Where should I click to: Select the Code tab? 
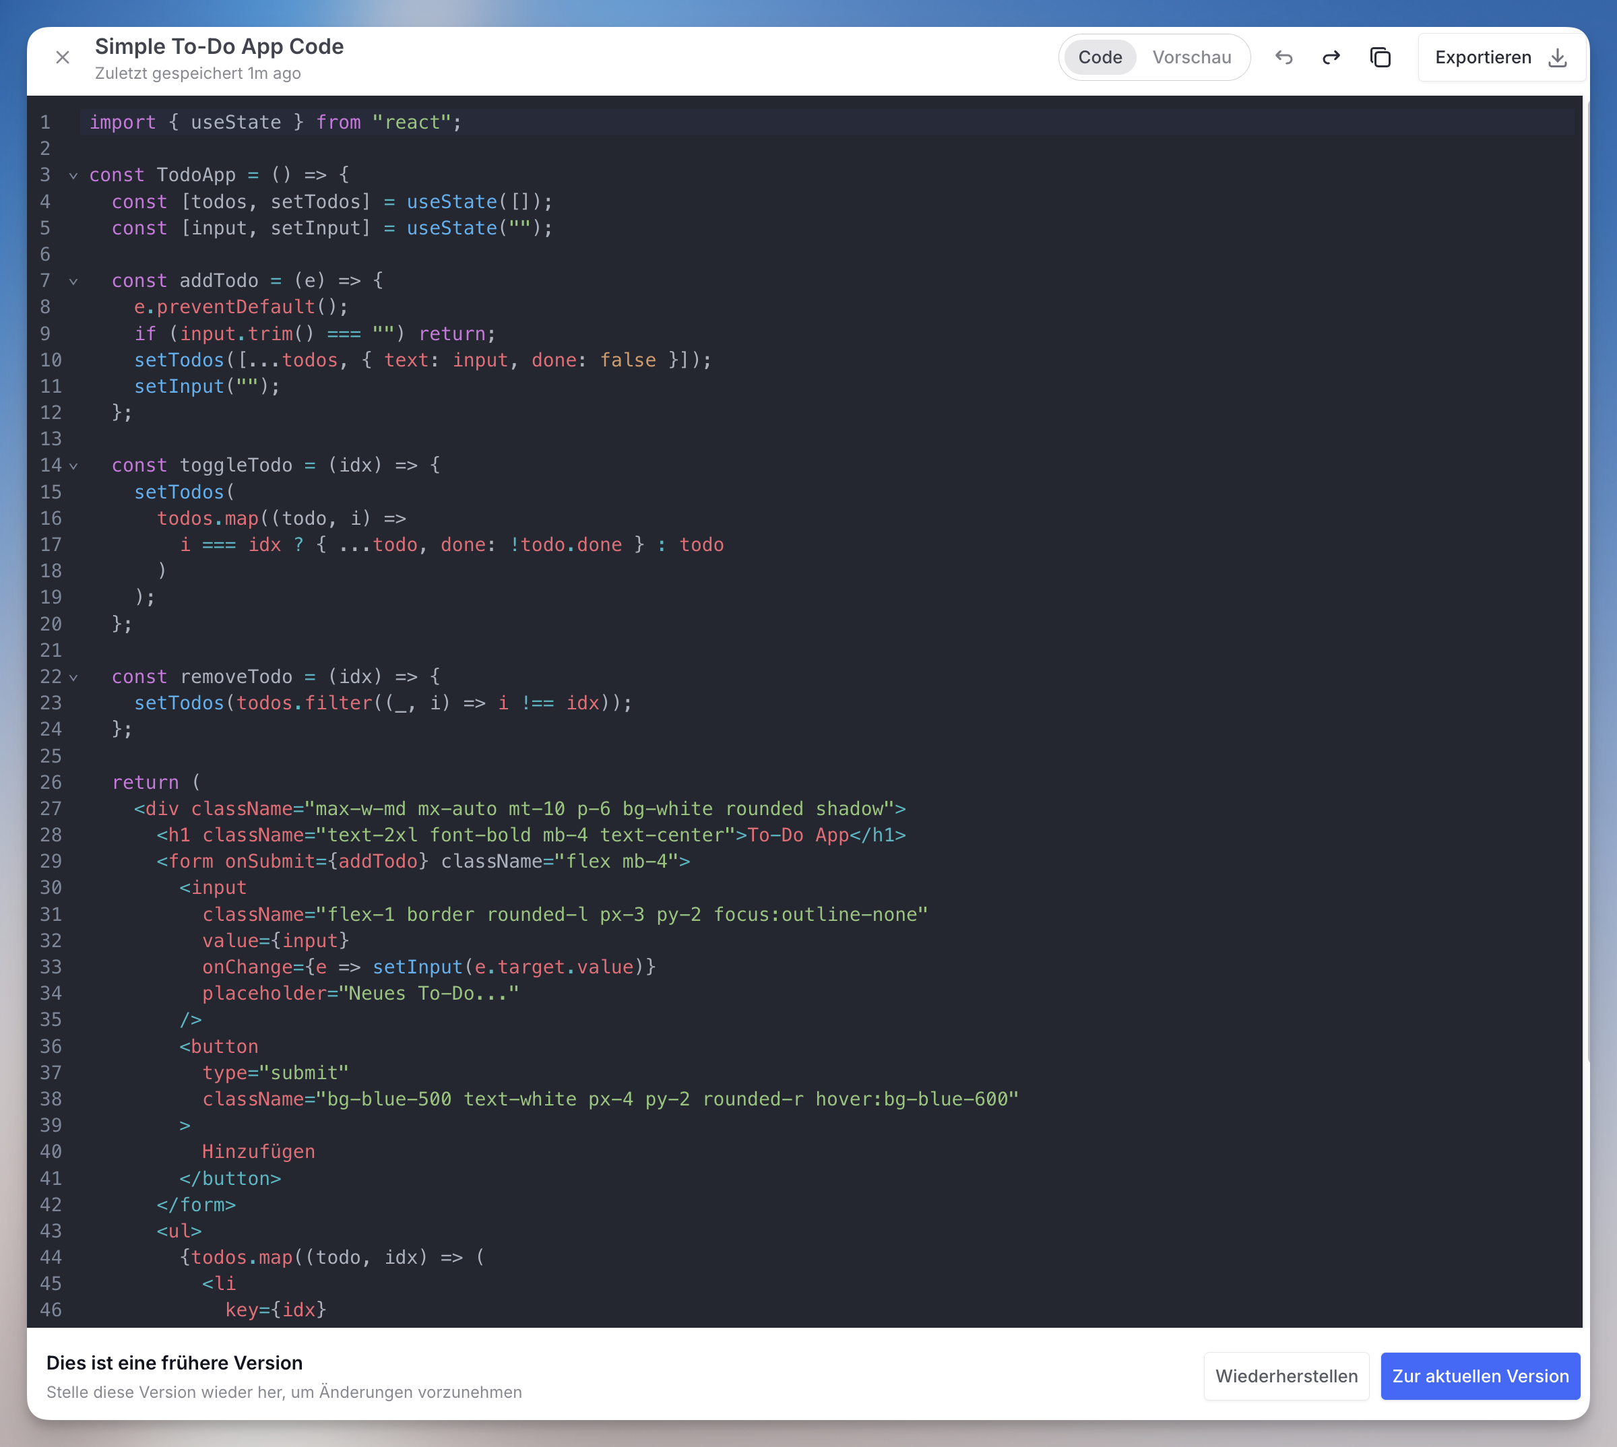click(x=1100, y=57)
